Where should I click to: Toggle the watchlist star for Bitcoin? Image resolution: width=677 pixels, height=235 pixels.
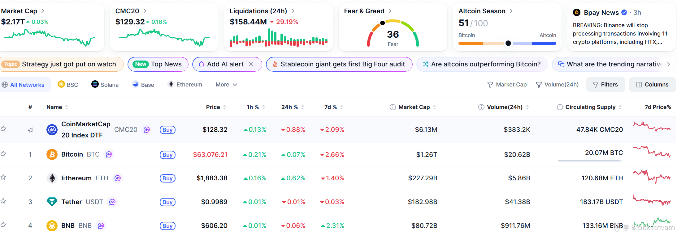point(3,154)
